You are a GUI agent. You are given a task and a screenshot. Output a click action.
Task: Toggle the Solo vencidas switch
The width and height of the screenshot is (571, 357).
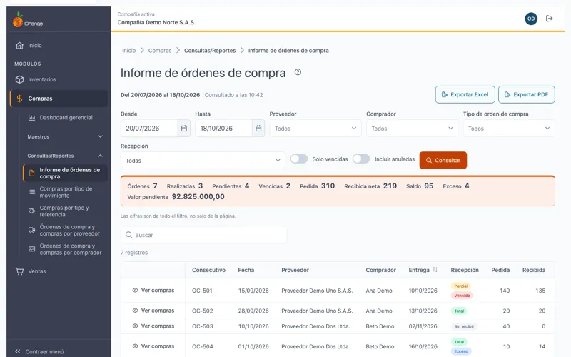pos(298,159)
